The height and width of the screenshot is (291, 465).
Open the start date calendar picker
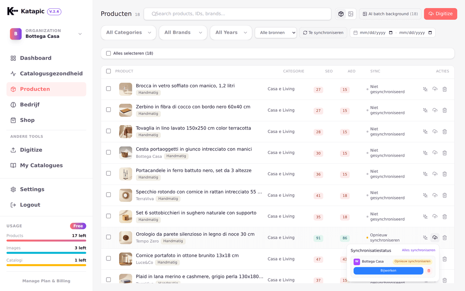click(x=391, y=33)
